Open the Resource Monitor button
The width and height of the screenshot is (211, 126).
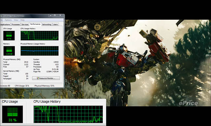pos(46,78)
